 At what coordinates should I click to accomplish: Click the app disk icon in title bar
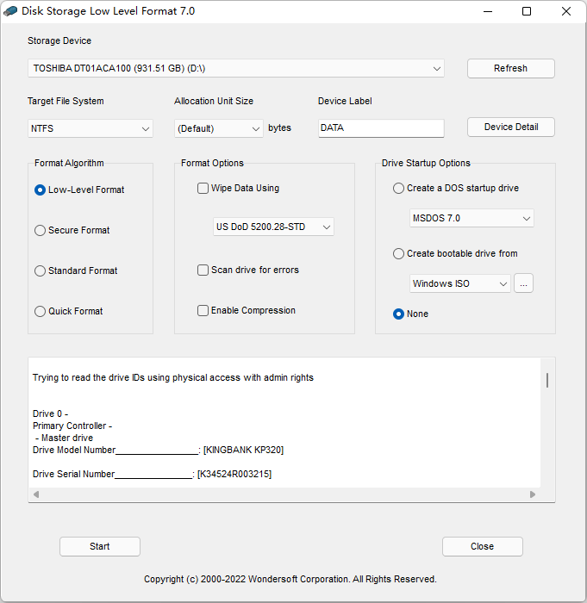pyautogui.click(x=10, y=11)
